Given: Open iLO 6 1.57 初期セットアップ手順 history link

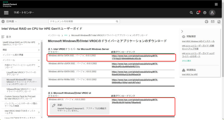Looking at the screenshot, I should point(198,47).
